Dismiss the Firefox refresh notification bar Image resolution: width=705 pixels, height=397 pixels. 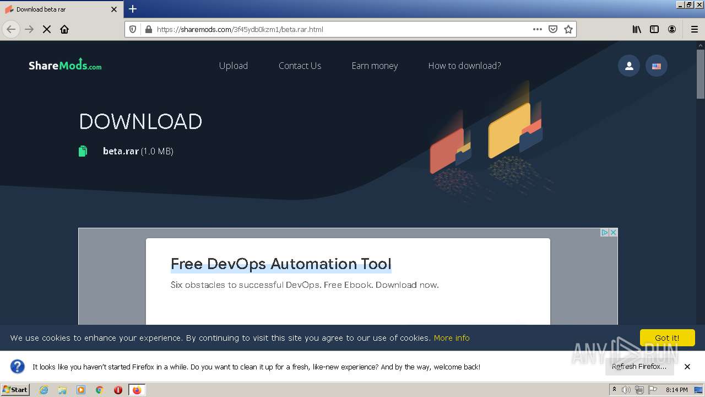pyautogui.click(x=687, y=367)
